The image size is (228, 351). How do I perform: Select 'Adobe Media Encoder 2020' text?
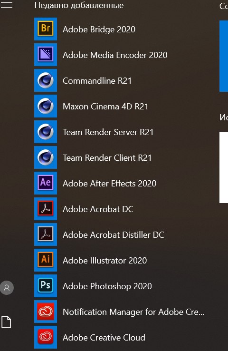click(115, 55)
